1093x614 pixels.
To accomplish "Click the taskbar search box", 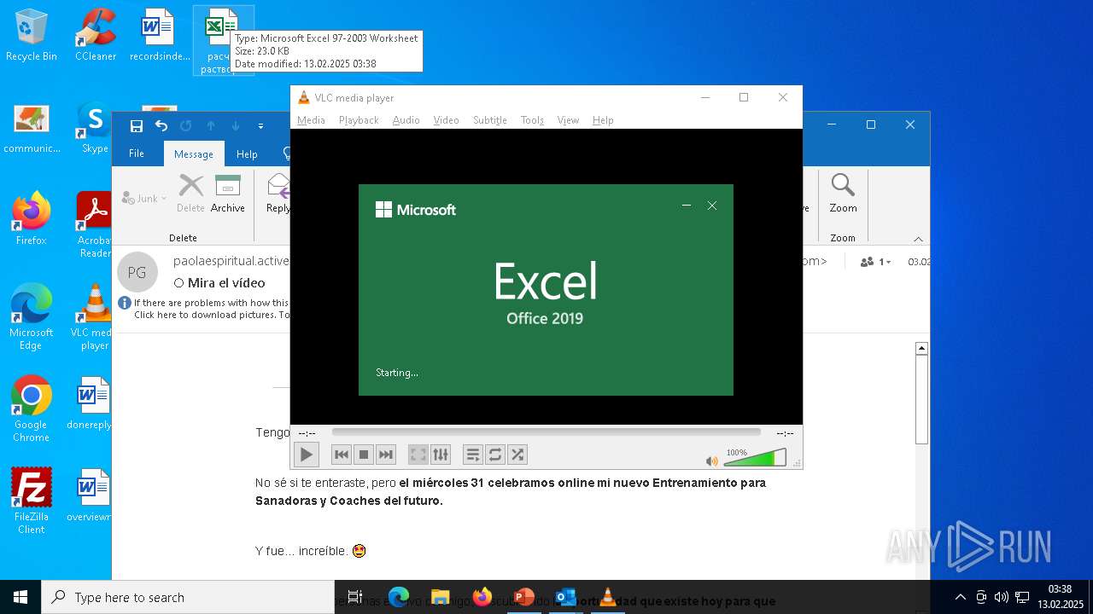I will [188, 597].
